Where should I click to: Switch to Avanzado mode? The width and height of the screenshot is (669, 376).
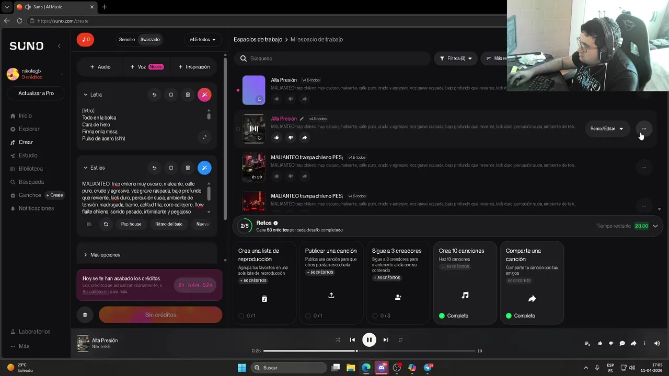[x=150, y=40]
